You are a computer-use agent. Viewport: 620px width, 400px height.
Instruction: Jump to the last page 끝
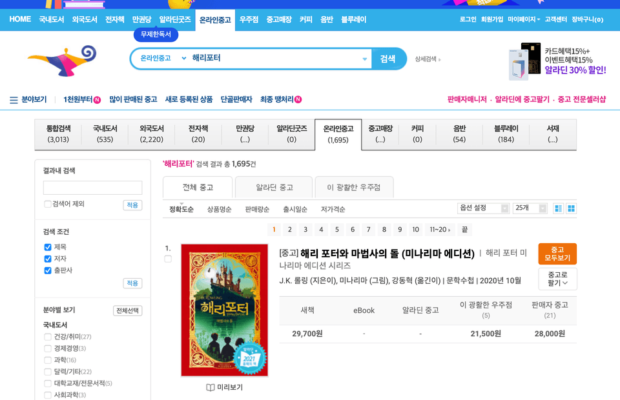[464, 230]
